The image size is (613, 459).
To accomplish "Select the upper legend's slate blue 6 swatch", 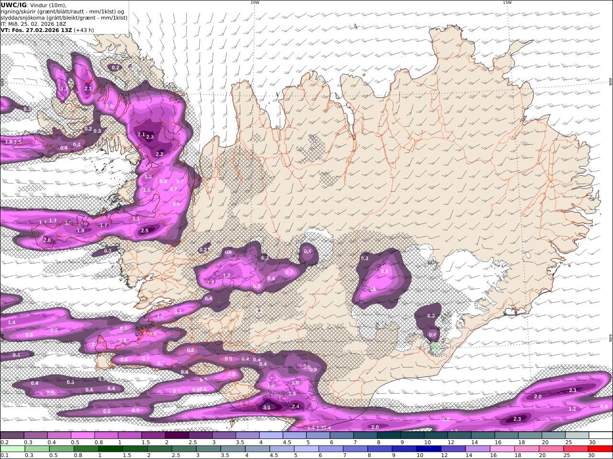I will (x=342, y=436).
